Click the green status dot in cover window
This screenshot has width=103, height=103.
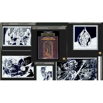(x=48, y=28)
